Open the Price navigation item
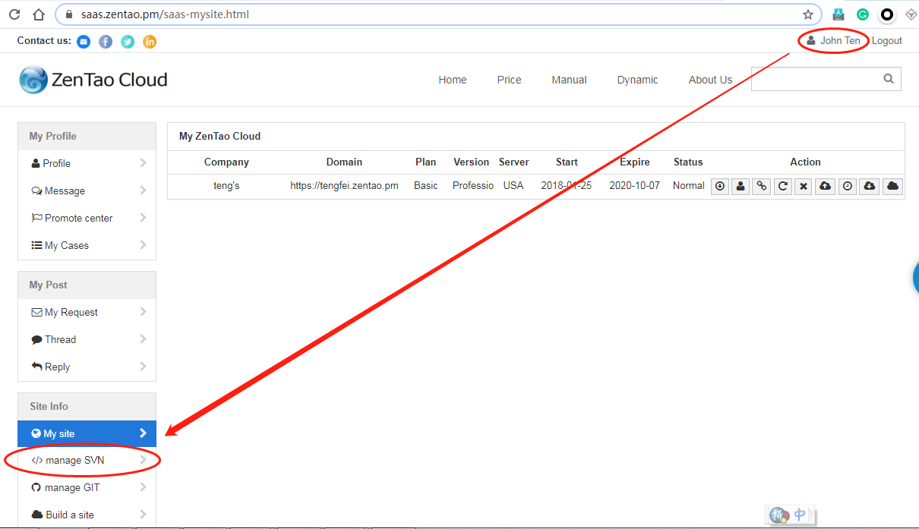 tap(510, 80)
